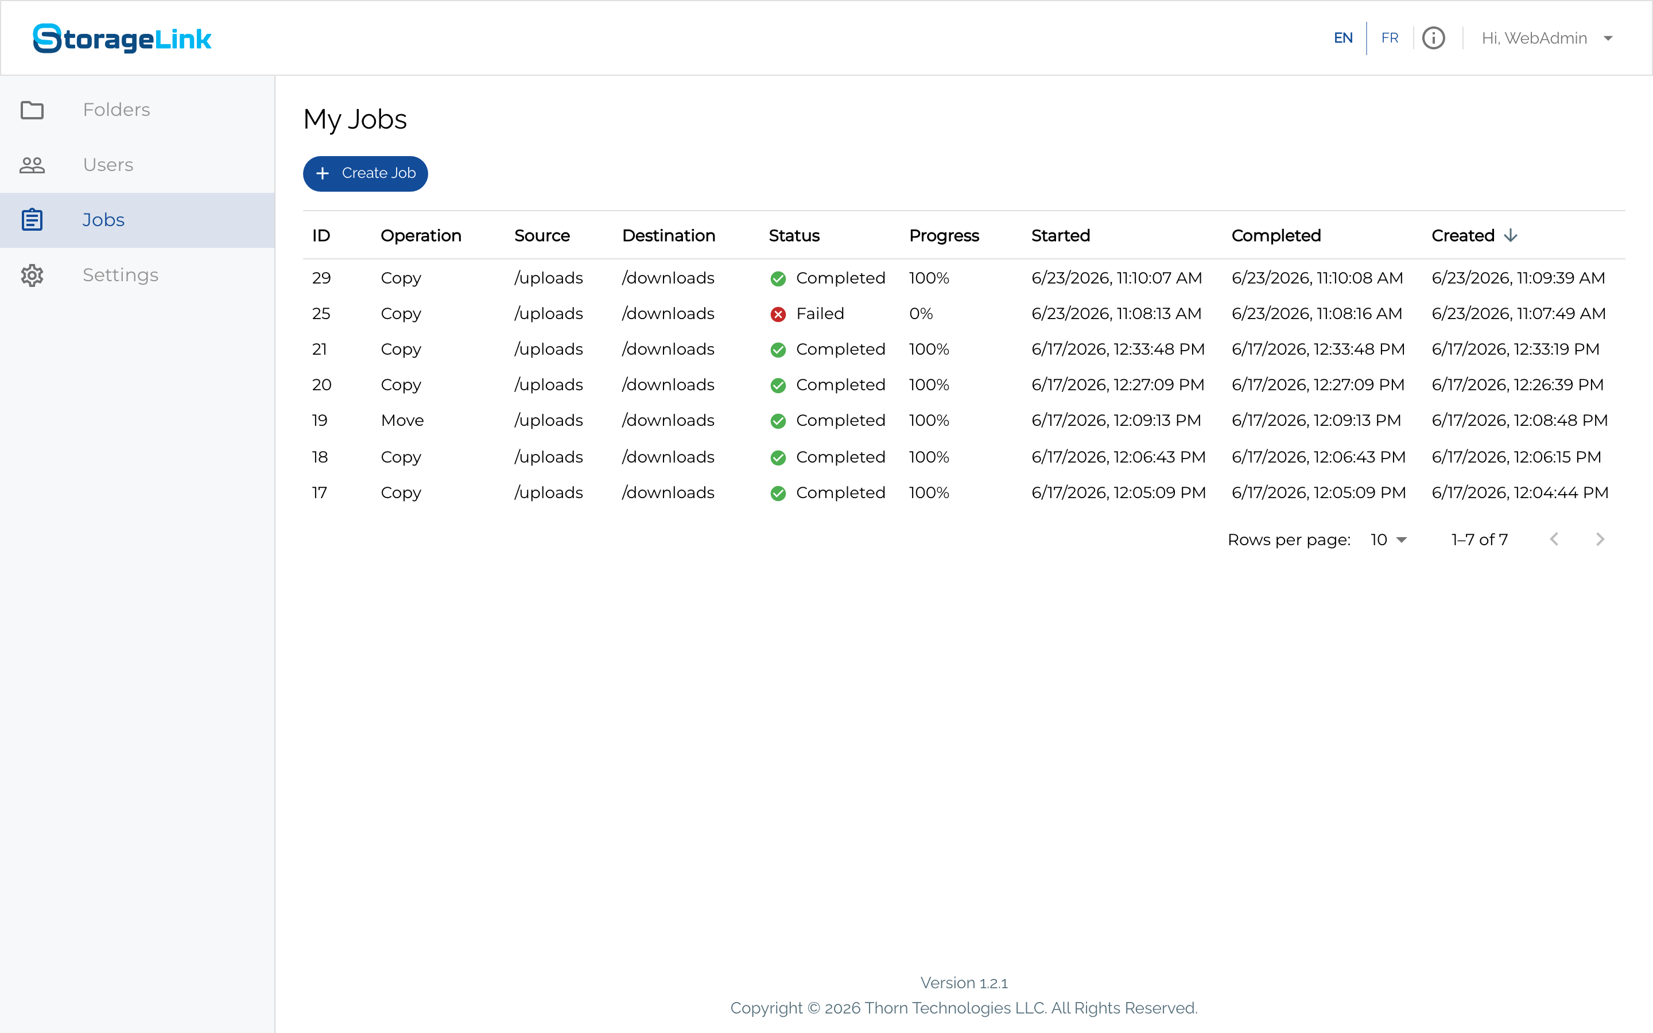The height and width of the screenshot is (1033, 1653).
Task: Click the Jobs clipboard icon
Action: (32, 220)
